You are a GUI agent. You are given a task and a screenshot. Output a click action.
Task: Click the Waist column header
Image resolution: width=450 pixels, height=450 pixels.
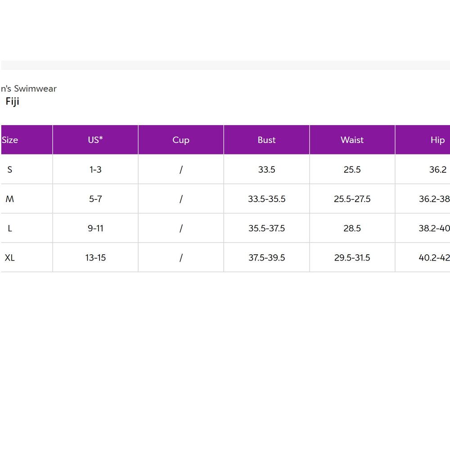pos(352,140)
